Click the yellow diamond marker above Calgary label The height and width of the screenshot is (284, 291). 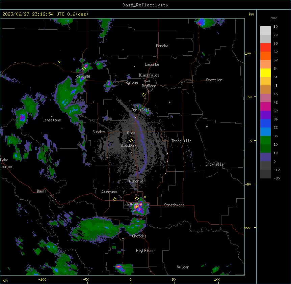(x=137, y=199)
